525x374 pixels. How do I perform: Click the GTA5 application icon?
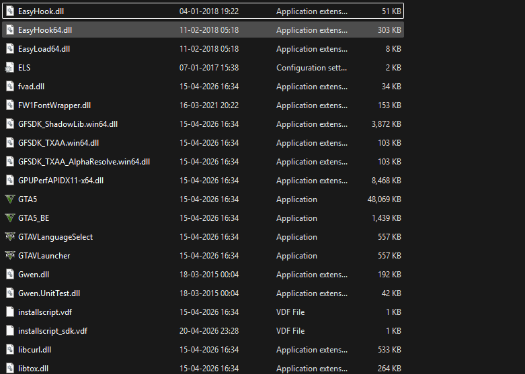pos(9,199)
